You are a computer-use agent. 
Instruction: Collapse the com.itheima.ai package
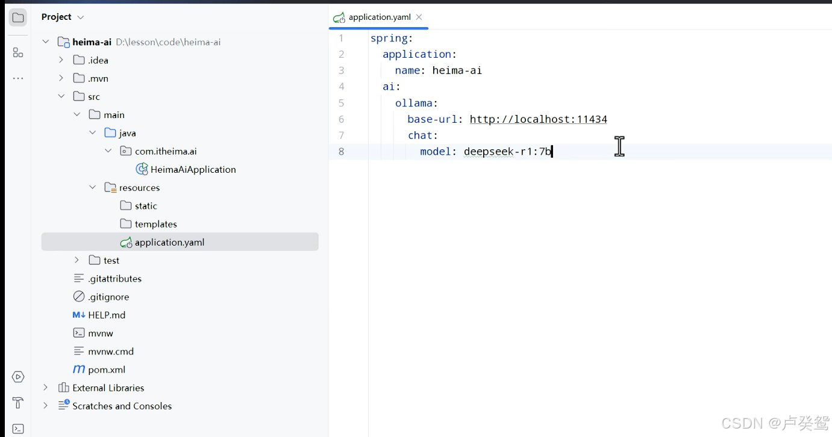108,151
